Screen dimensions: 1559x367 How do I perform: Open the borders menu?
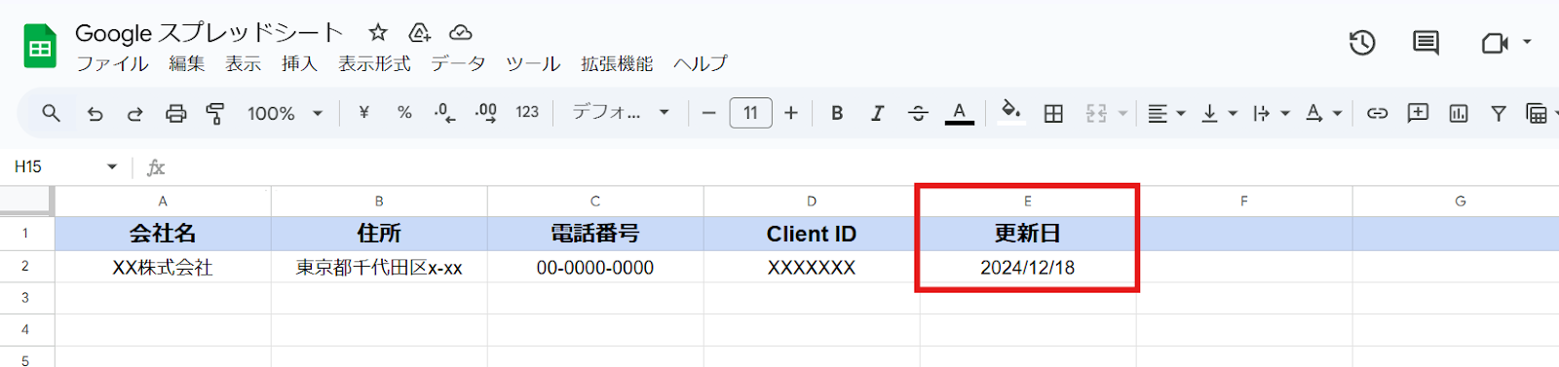[x=1053, y=114]
